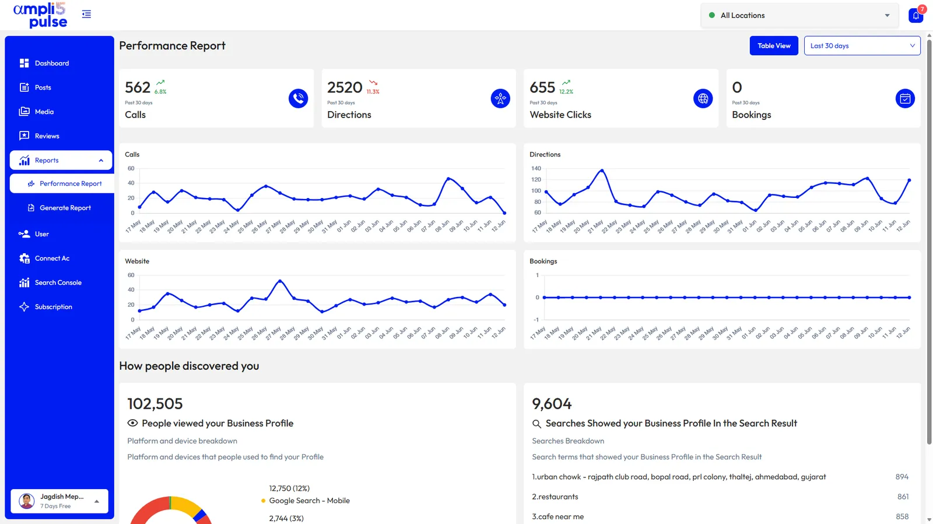Select Performance Report submenu item
Viewport: 933px width, 524px height.
[x=61, y=183]
